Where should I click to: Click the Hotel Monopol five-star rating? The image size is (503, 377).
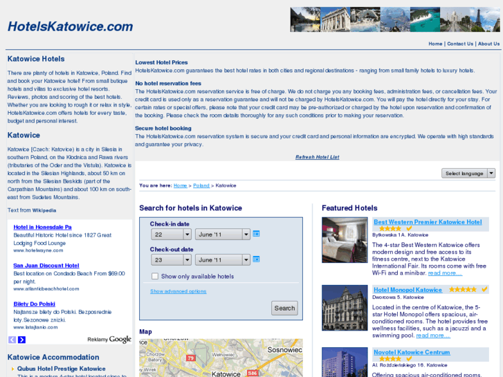coord(463,289)
